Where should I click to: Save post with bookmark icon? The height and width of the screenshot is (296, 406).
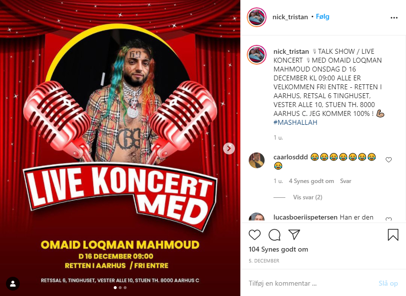pos(393,235)
